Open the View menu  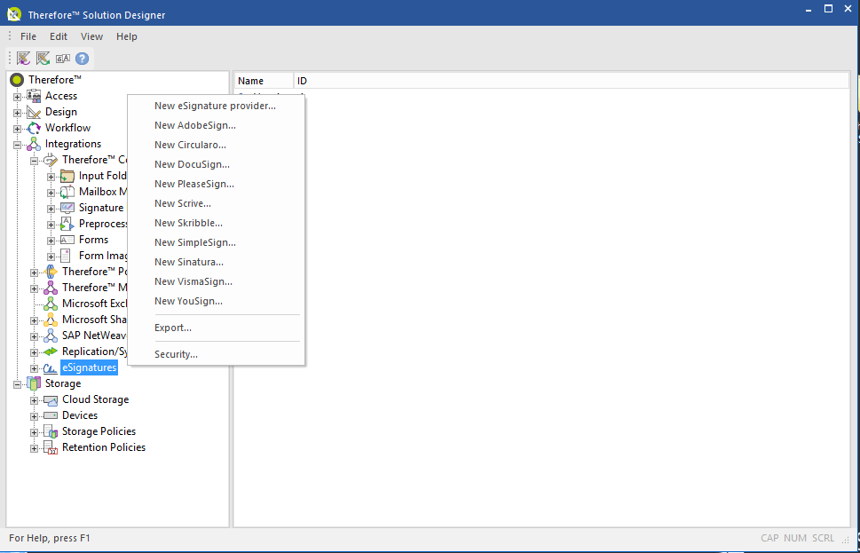(x=91, y=36)
